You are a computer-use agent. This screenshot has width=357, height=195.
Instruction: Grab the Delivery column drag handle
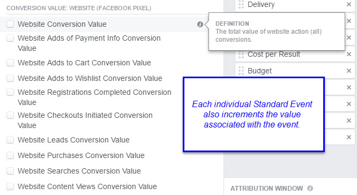click(241, 4)
